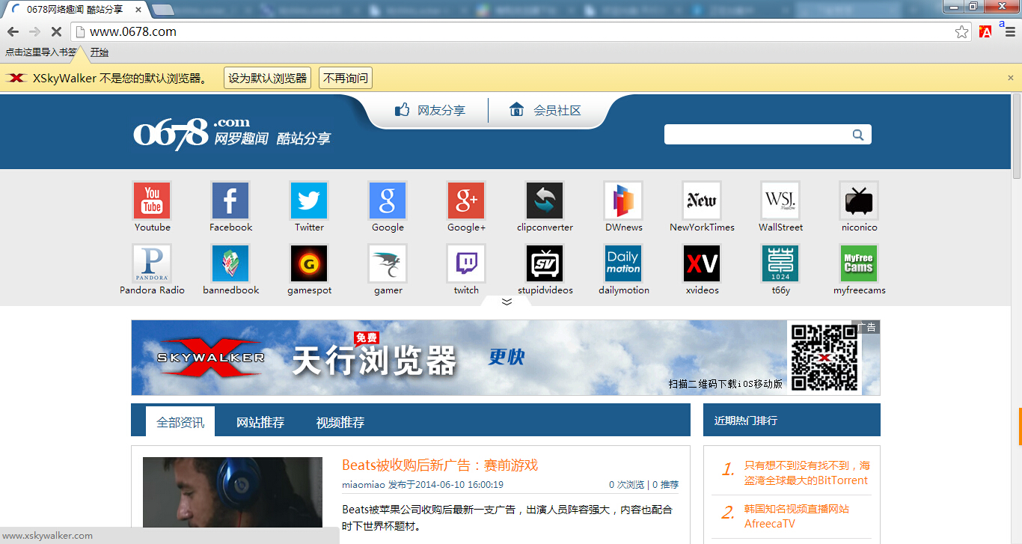
Task: Open the Facebook site icon
Action: pyautogui.click(x=230, y=201)
